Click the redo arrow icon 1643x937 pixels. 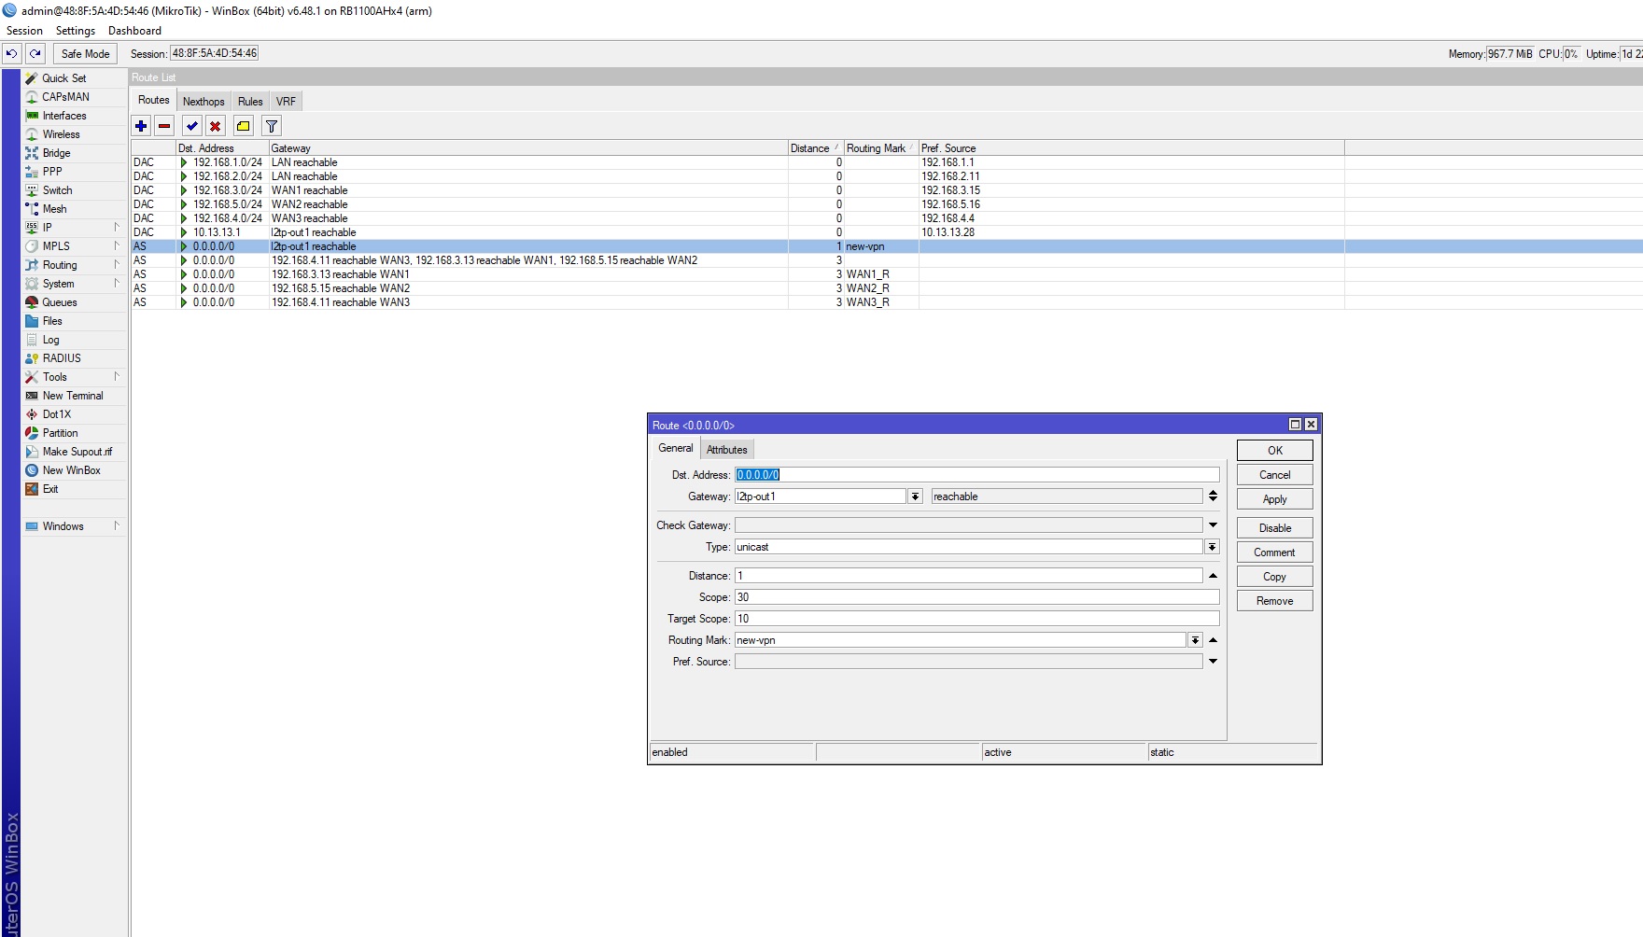(35, 54)
